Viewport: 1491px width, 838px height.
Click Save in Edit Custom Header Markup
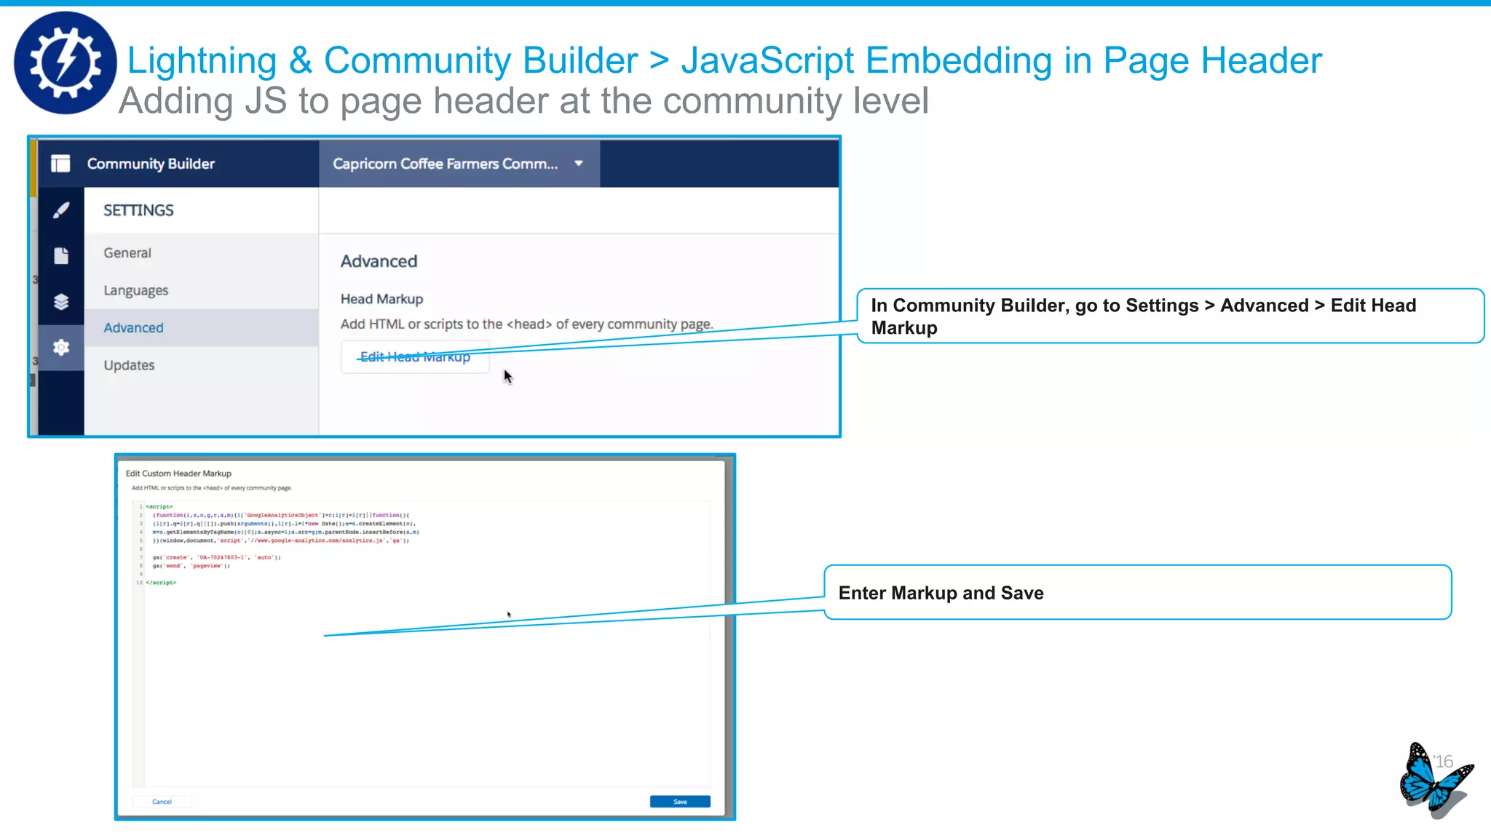click(x=680, y=802)
